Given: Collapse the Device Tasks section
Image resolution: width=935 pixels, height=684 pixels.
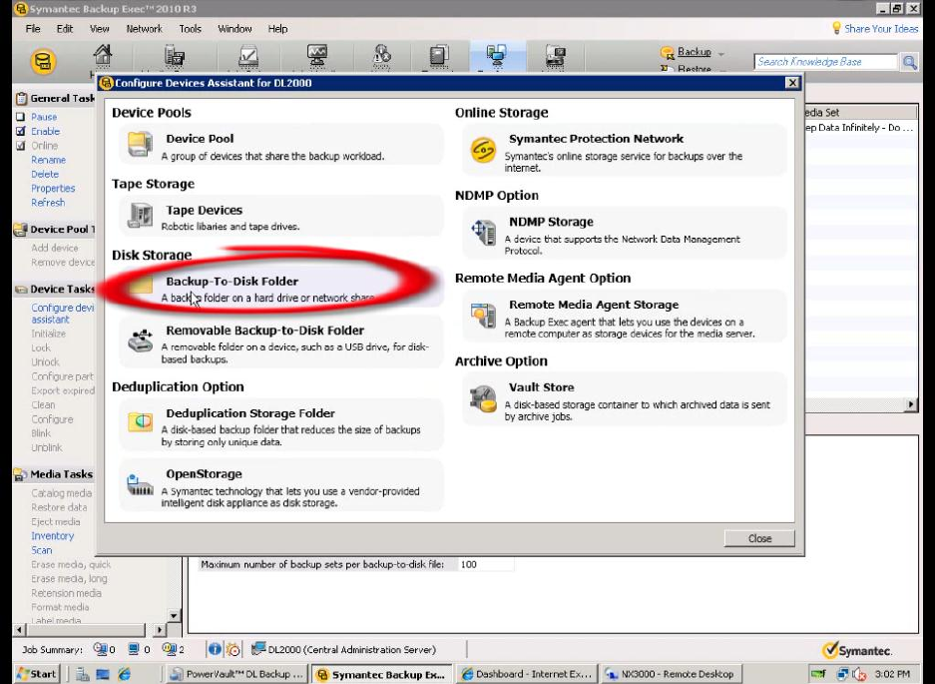Looking at the screenshot, I should pyautogui.click(x=54, y=289).
